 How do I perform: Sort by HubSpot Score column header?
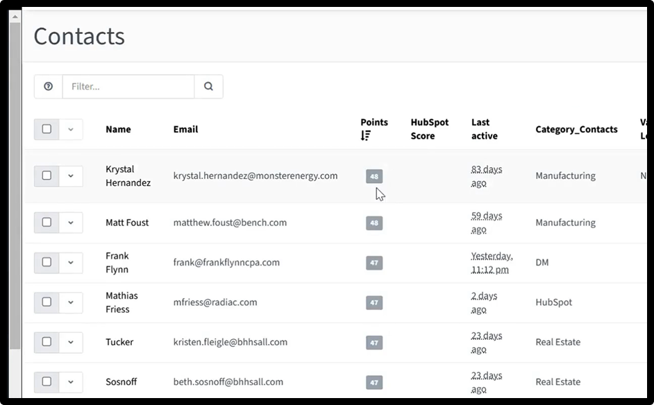pyautogui.click(x=430, y=129)
